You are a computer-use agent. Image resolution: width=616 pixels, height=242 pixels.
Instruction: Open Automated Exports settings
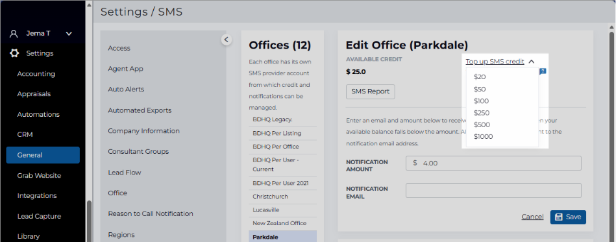140,110
